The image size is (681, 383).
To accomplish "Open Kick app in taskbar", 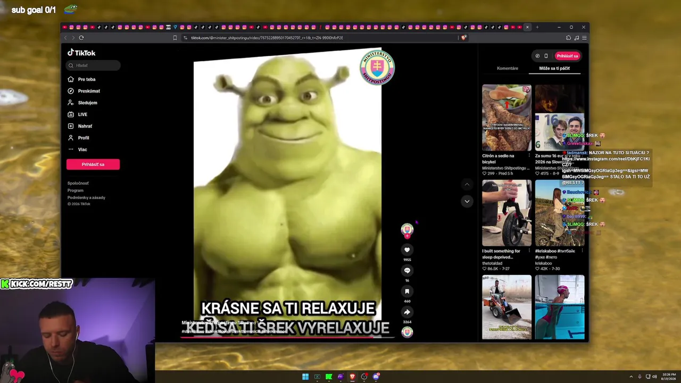I will tap(329, 377).
